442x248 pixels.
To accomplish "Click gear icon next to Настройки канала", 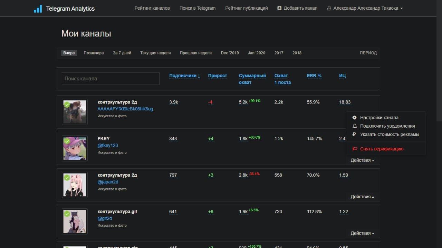I will coord(354,118).
